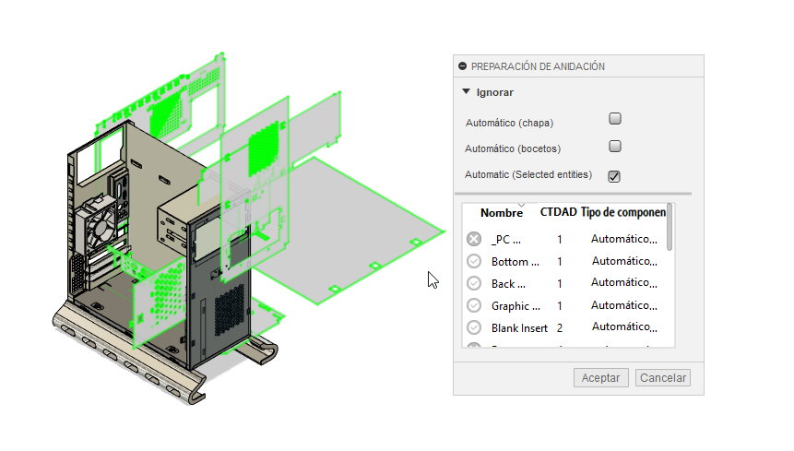Toggle the check icon for Bottom row
794x451 pixels.
pyautogui.click(x=474, y=261)
